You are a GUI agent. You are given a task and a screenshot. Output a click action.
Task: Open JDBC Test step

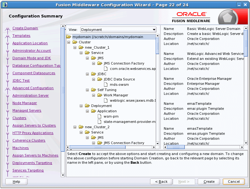tap(21, 80)
